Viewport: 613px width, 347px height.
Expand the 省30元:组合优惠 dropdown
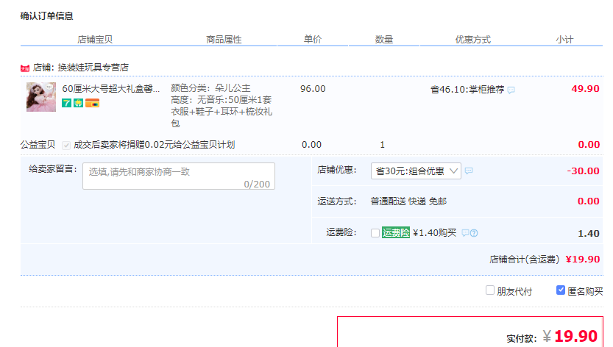(x=416, y=171)
